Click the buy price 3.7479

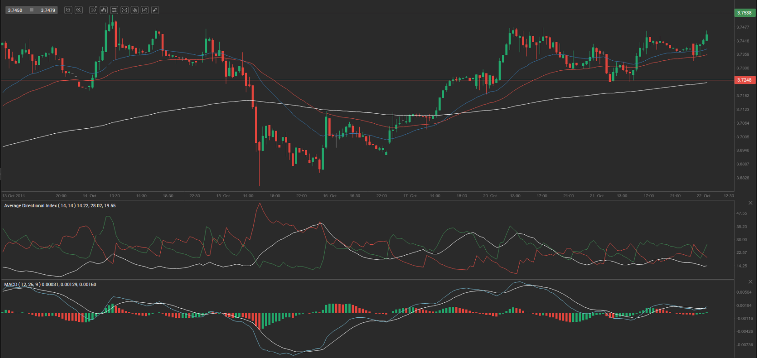pyautogui.click(x=48, y=10)
